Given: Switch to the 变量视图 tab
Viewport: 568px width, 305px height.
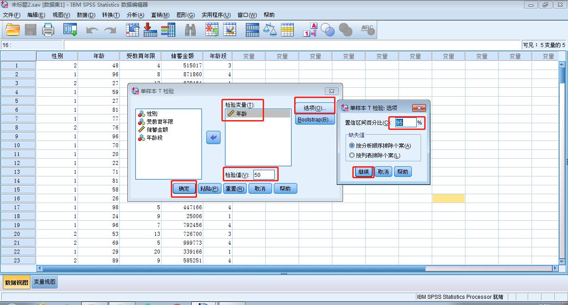Looking at the screenshot, I should point(44,282).
